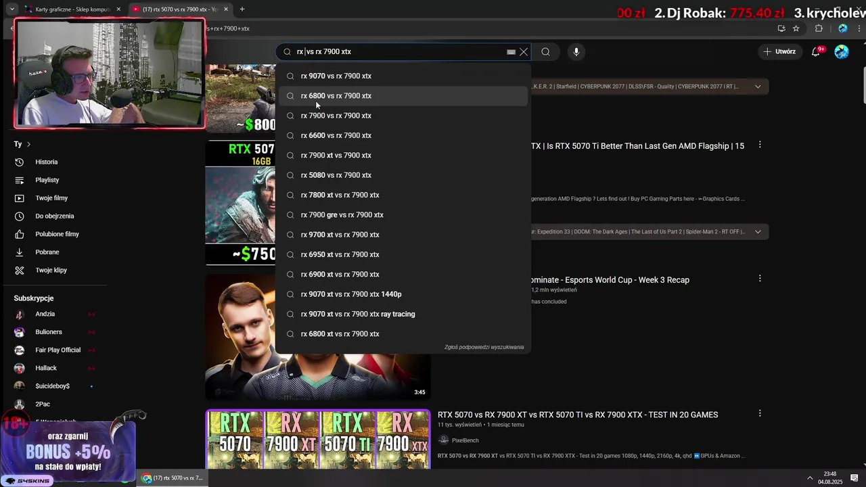Choose suggestion rx 7900 gre vs rx 7900 xtx
The width and height of the screenshot is (866, 487).
click(403, 214)
